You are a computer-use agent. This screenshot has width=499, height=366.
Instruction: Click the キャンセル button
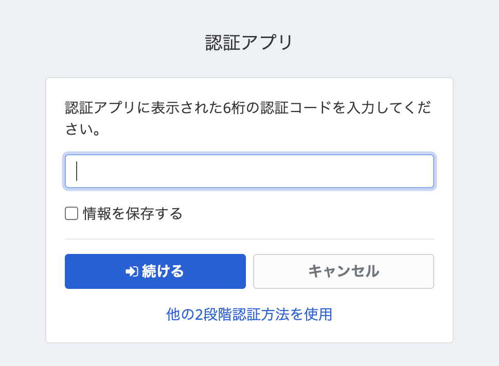(343, 271)
